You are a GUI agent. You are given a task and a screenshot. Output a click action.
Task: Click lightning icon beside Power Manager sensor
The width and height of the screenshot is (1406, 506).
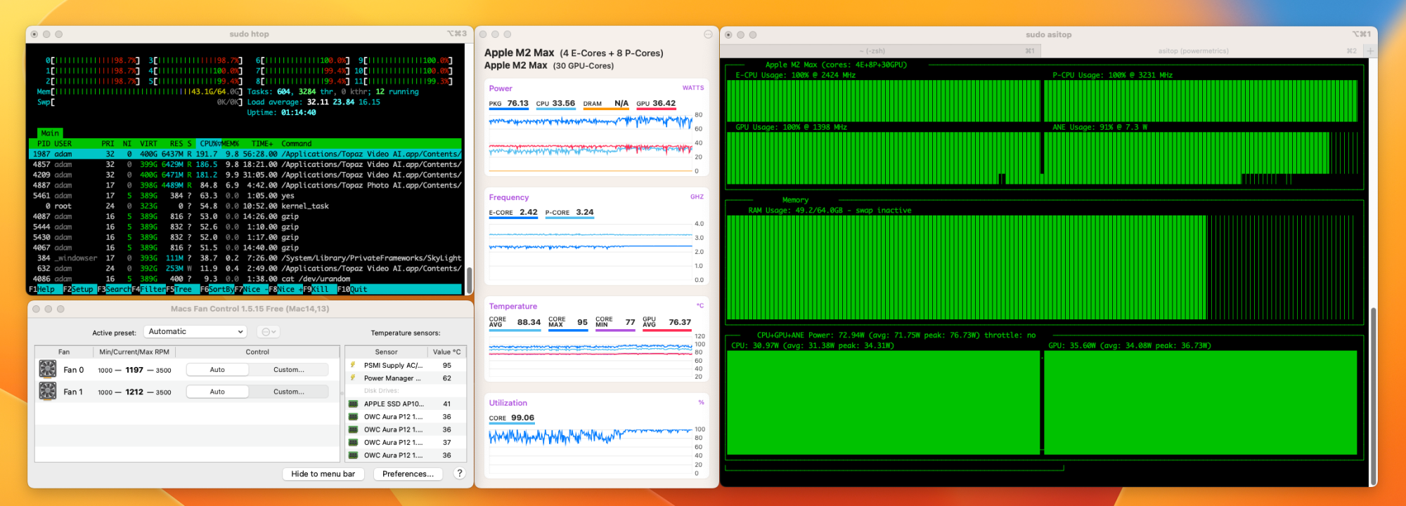click(353, 378)
